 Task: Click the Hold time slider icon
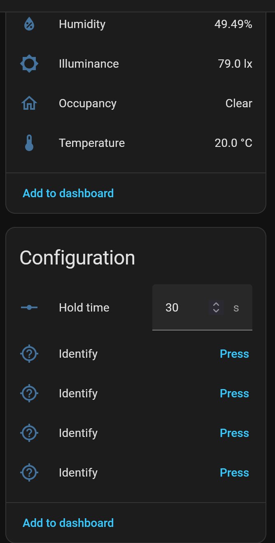29,307
